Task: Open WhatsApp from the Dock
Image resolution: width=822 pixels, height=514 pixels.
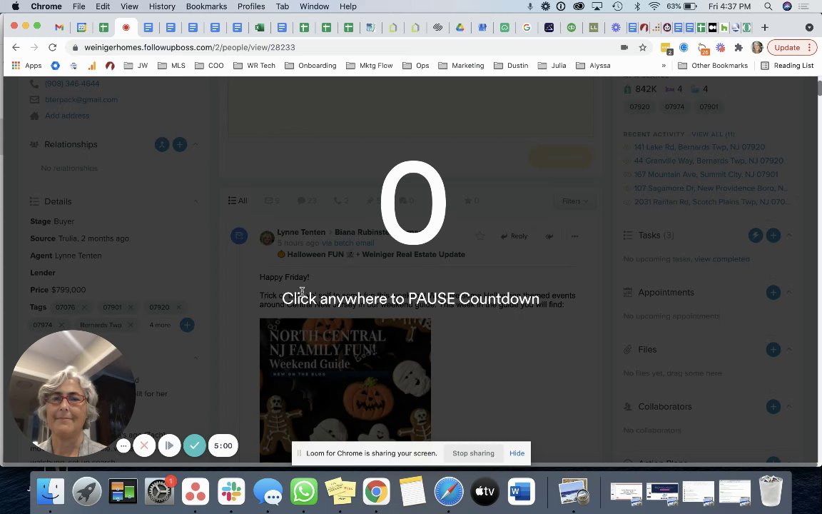Action: (x=304, y=492)
